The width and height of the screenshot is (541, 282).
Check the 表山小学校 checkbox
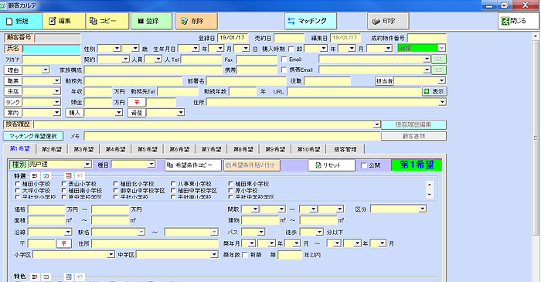tap(63, 184)
